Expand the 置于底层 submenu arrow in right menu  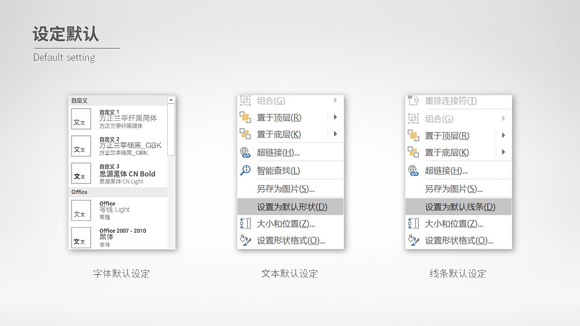point(503,152)
